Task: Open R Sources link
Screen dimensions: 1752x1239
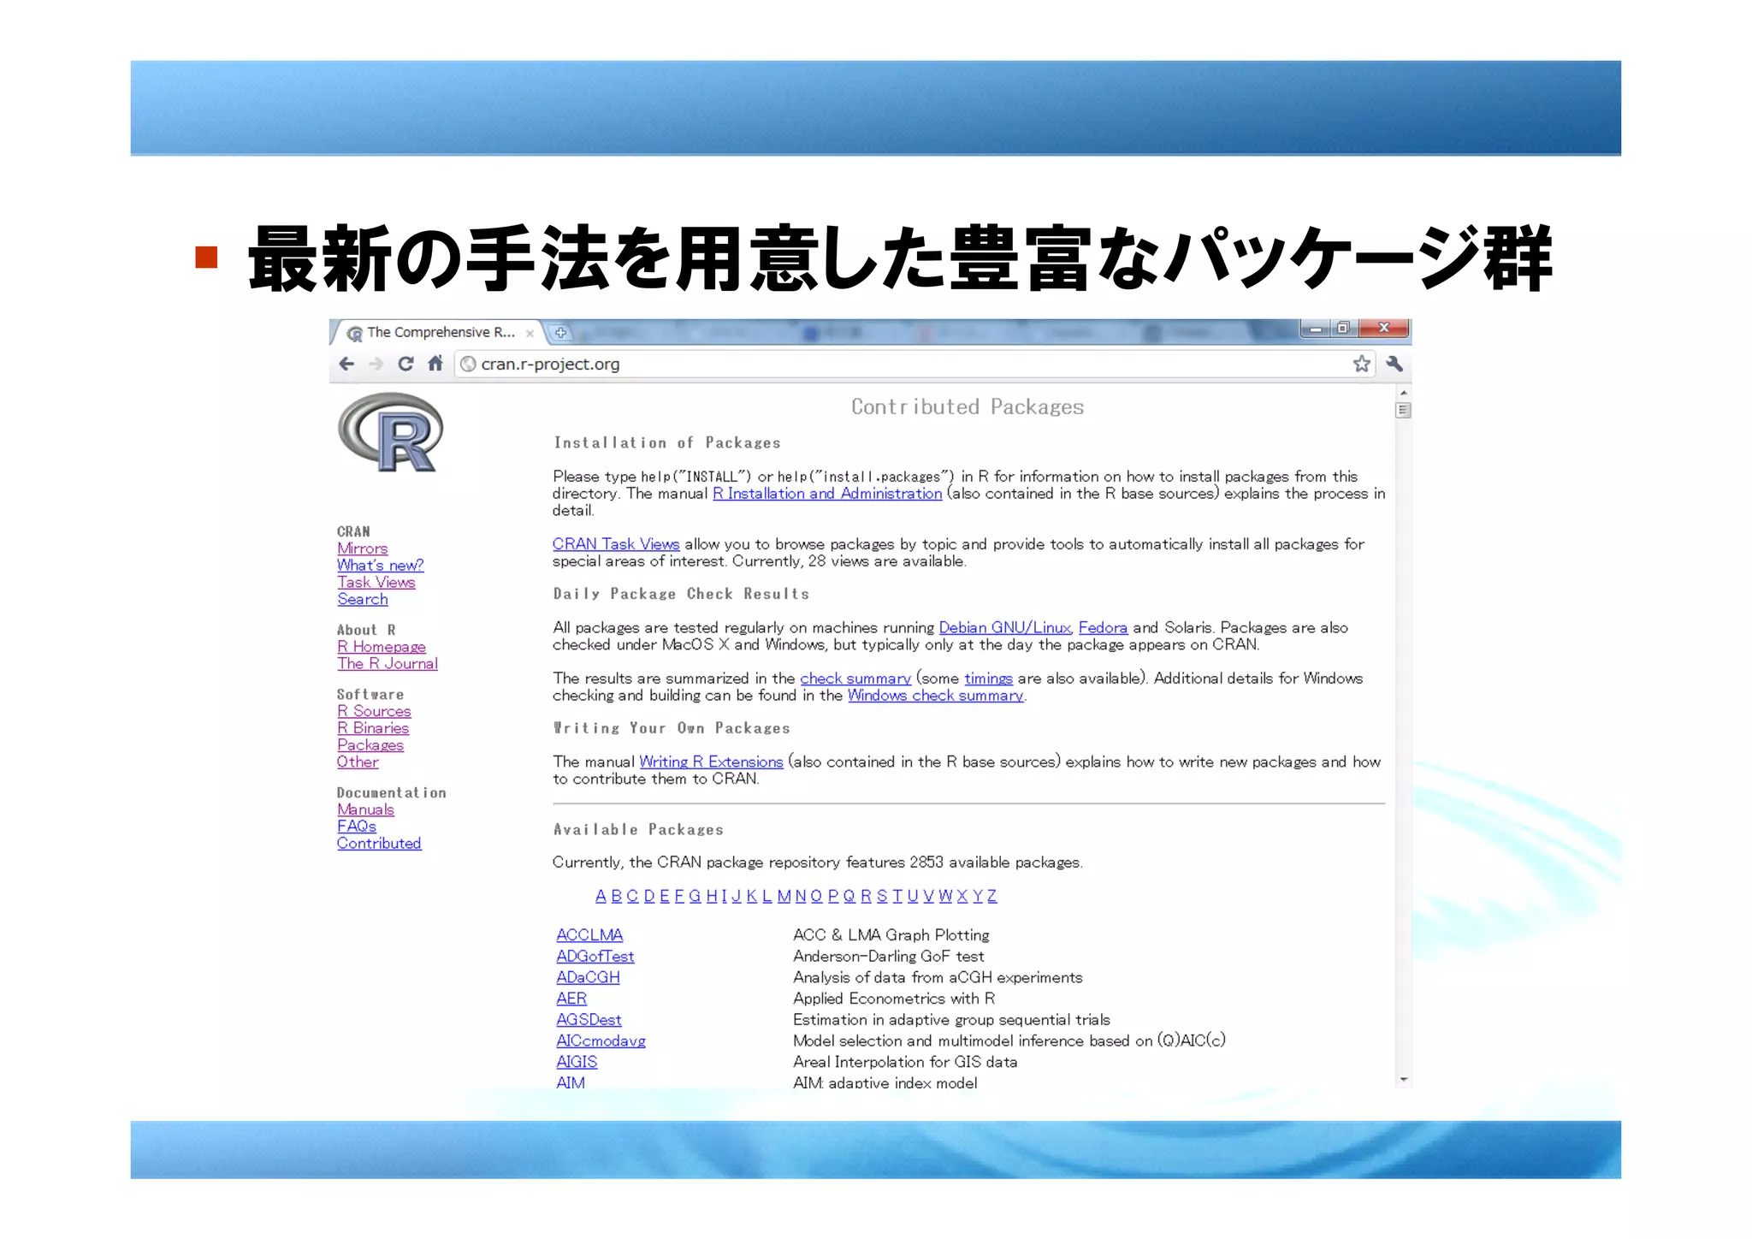Action: pyautogui.click(x=374, y=711)
